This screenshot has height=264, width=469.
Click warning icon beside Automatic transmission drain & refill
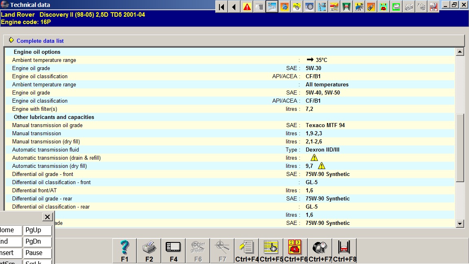tap(314, 158)
